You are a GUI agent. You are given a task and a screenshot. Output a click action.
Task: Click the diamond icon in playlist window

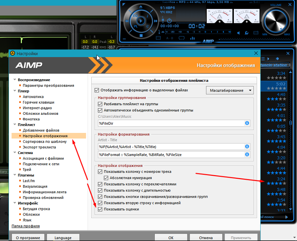(x=277, y=59)
